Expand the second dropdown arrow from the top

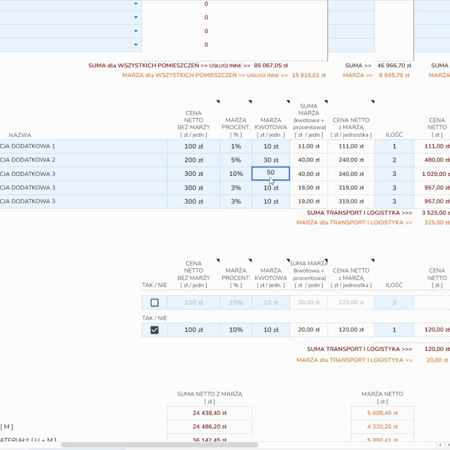pos(135,17)
